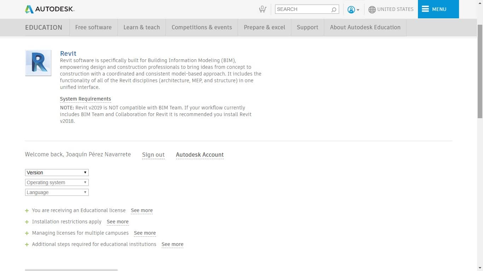Click See more for Educational license
The height and width of the screenshot is (271, 483).
pyautogui.click(x=142, y=211)
